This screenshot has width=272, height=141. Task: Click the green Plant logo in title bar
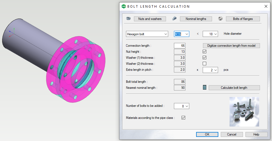[124, 6]
